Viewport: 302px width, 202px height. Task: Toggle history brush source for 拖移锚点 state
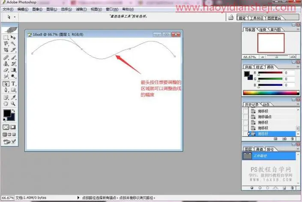click(245, 117)
